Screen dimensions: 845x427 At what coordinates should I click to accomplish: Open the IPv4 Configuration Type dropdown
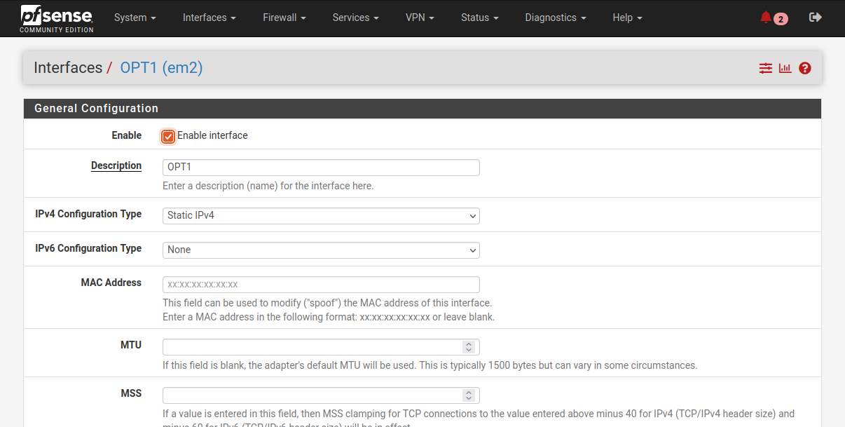pos(321,215)
